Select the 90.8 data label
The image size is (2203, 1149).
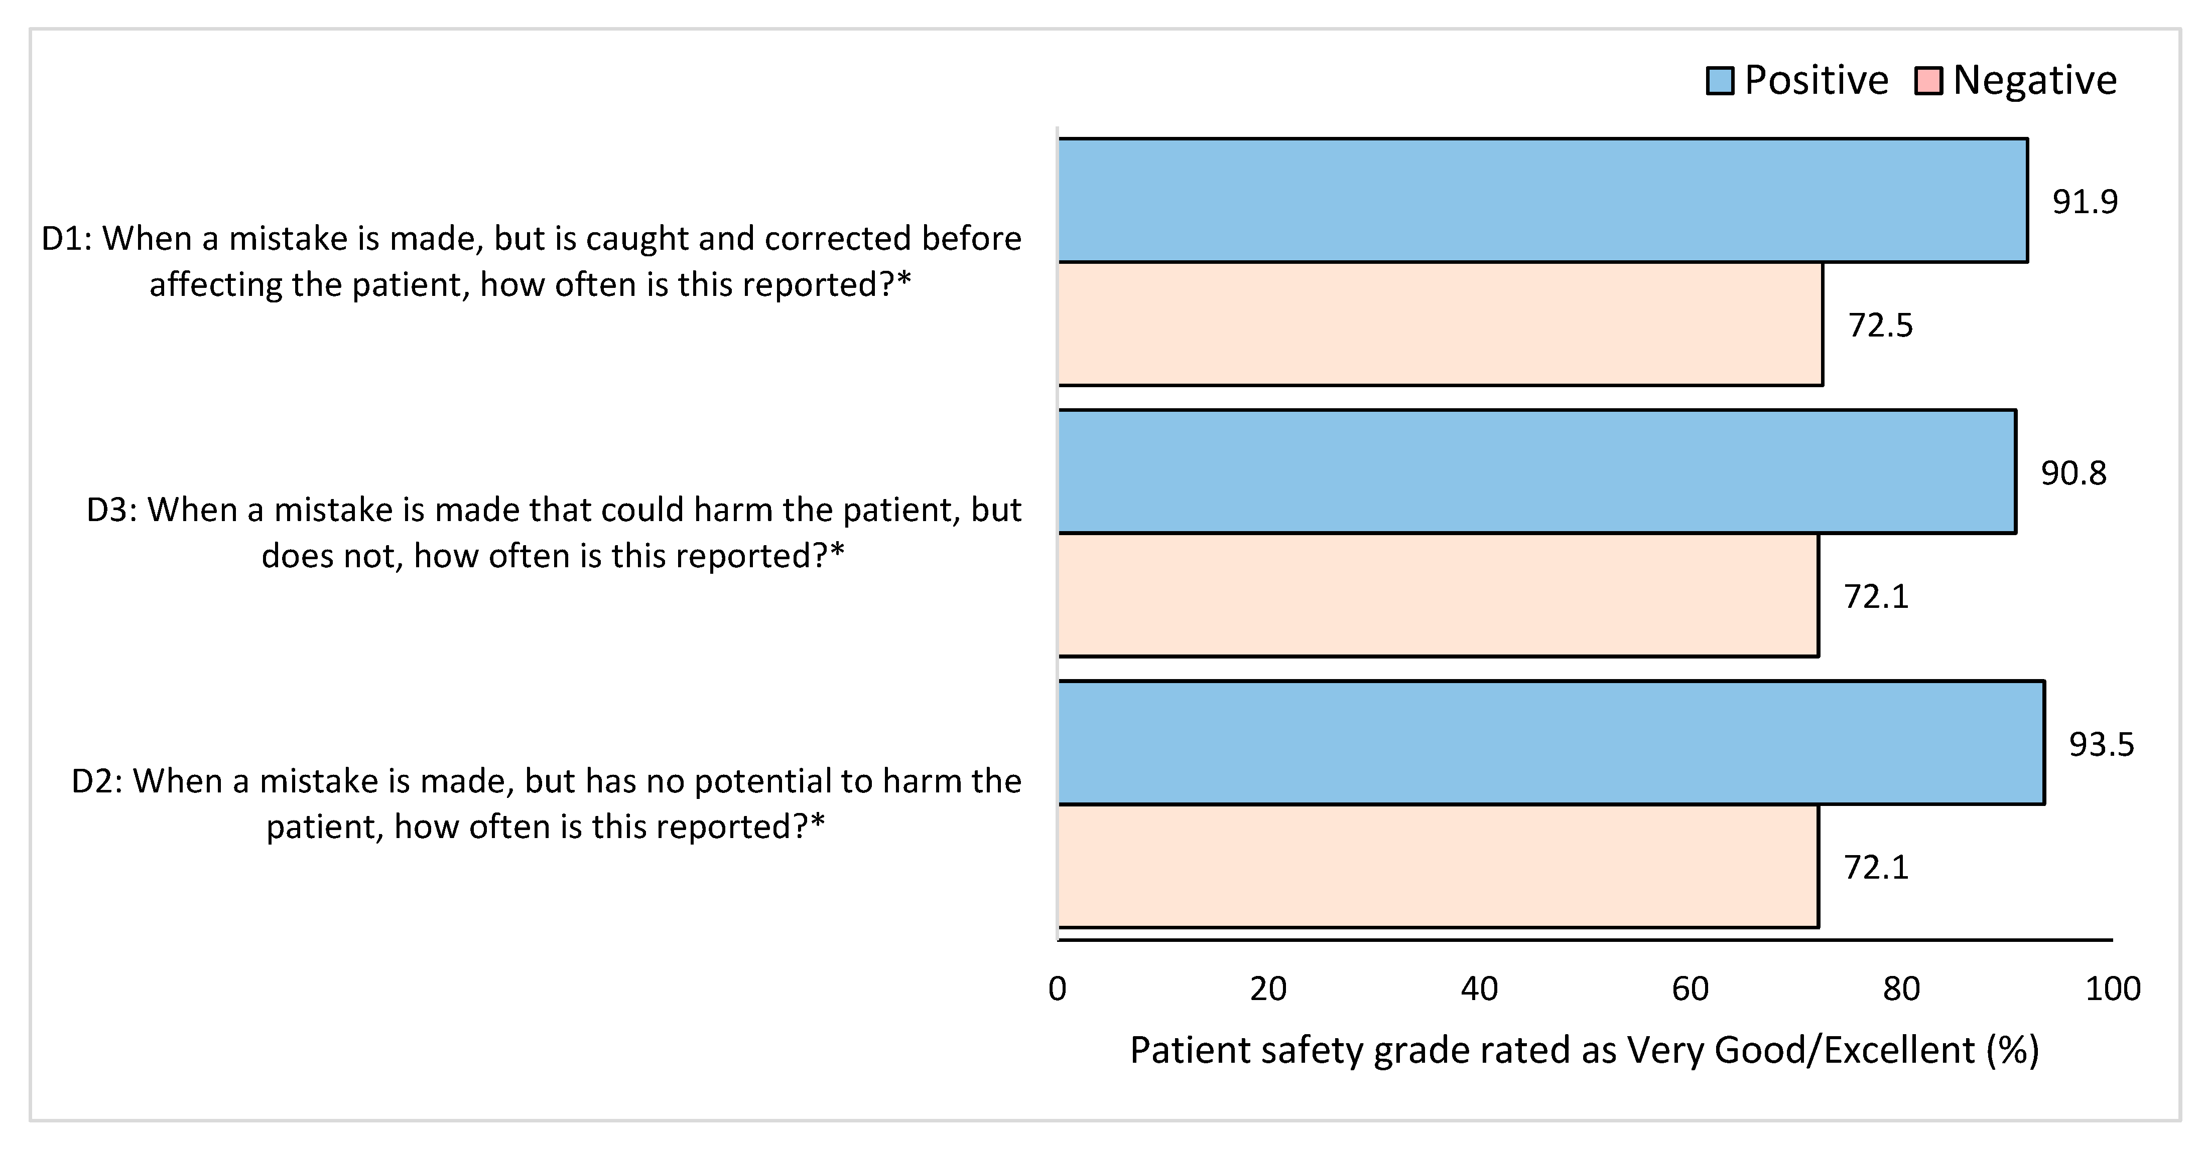coord(2073,473)
